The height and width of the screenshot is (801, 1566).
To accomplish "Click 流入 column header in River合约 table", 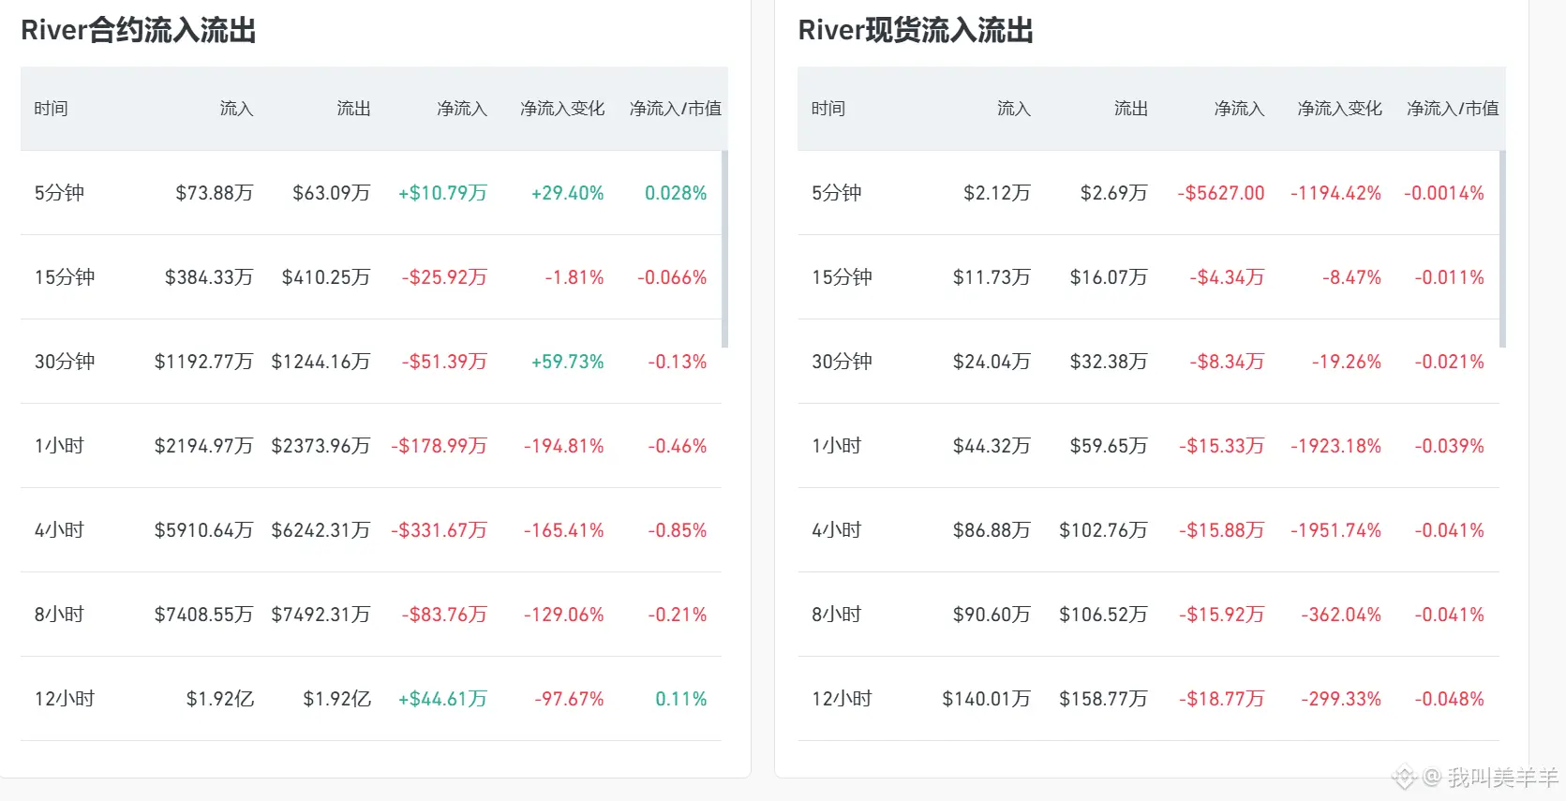I will [236, 109].
